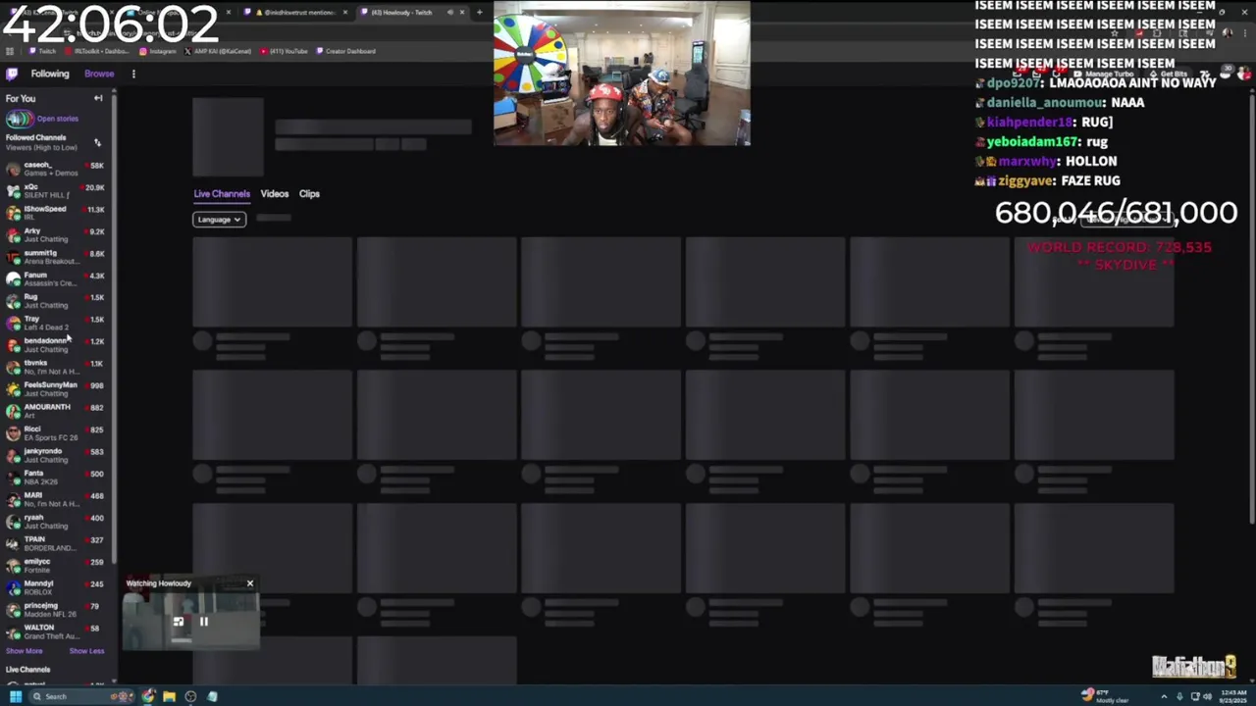Open tbvnks channel in sidebar

(55, 367)
